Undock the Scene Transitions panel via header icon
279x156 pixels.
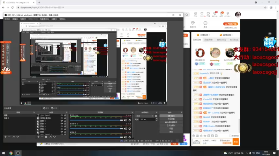point(157,112)
